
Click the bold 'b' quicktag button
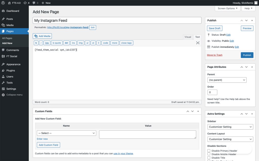[36, 43]
